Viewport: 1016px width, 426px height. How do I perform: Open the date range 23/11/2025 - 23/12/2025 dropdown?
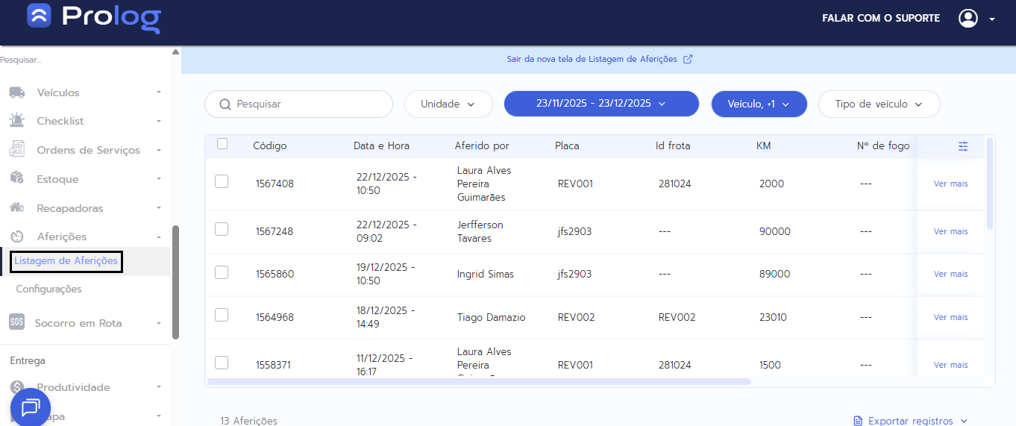click(x=600, y=104)
